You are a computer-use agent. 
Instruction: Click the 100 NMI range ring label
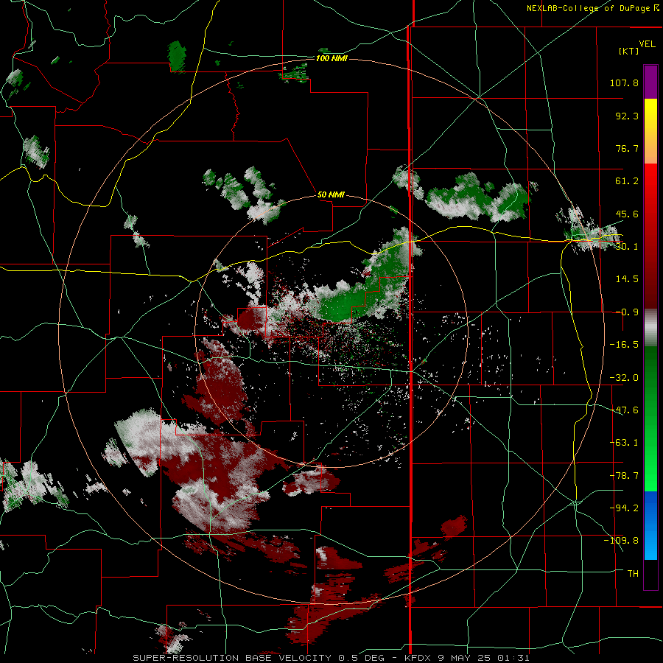332,58
